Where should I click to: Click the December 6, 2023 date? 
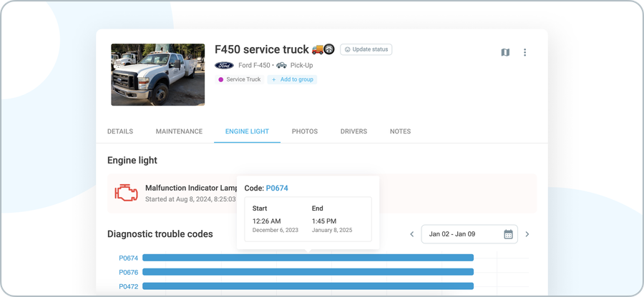(x=275, y=230)
